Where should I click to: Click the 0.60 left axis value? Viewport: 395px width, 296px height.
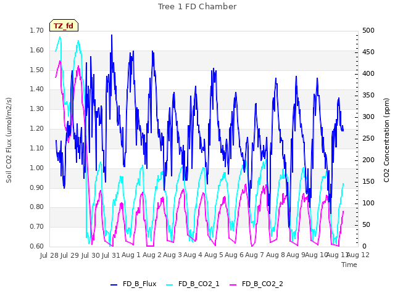click(36, 247)
